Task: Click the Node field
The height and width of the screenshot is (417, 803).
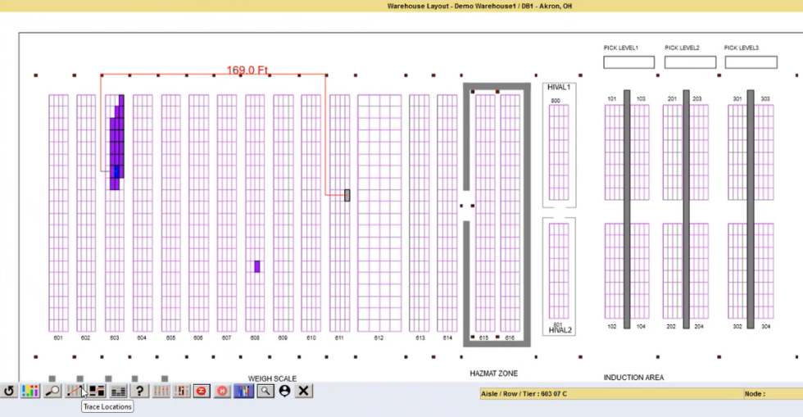Action: [774, 393]
